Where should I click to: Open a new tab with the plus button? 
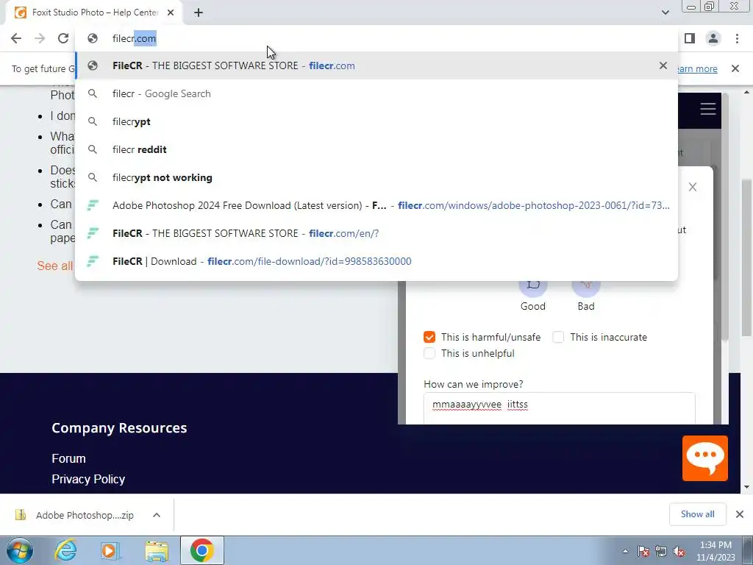[199, 13]
